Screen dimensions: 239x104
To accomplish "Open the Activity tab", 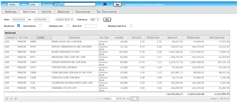I will 46,12.
